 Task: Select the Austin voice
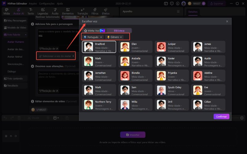[x=208, y=61]
